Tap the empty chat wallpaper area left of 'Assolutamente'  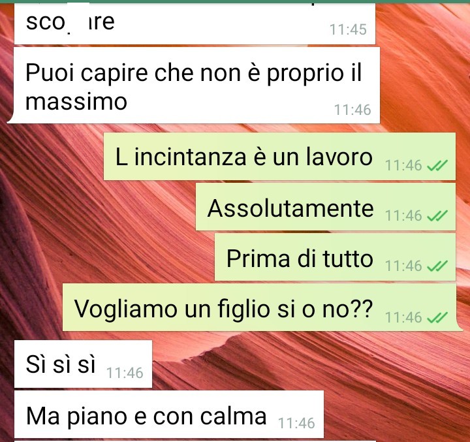tap(99, 207)
